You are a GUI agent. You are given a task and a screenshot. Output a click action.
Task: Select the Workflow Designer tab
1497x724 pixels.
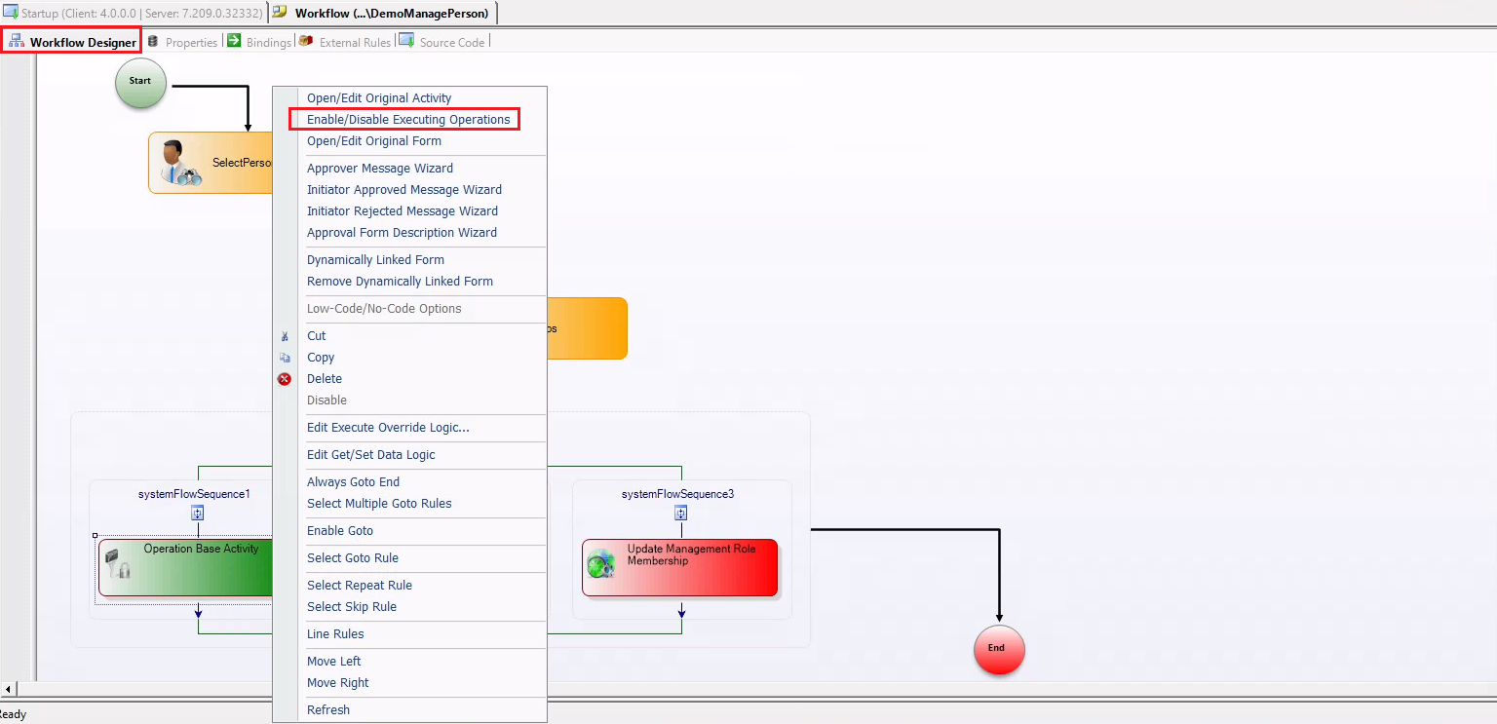click(71, 41)
